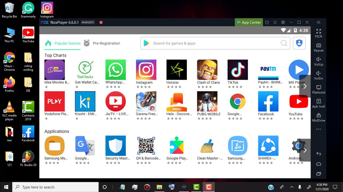Screen dimensions: 343x192
Task: Open the Google Play Games app
Action: [177, 146]
